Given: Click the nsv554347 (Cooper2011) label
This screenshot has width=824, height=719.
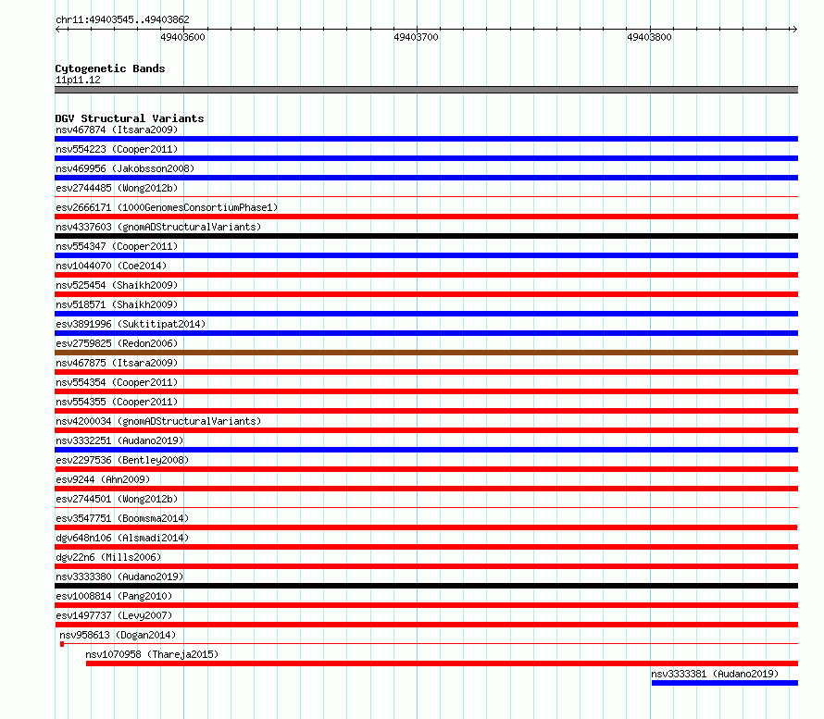Looking at the screenshot, I should point(117,246).
